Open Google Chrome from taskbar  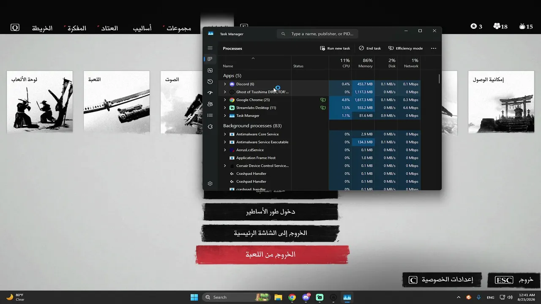[292, 297]
